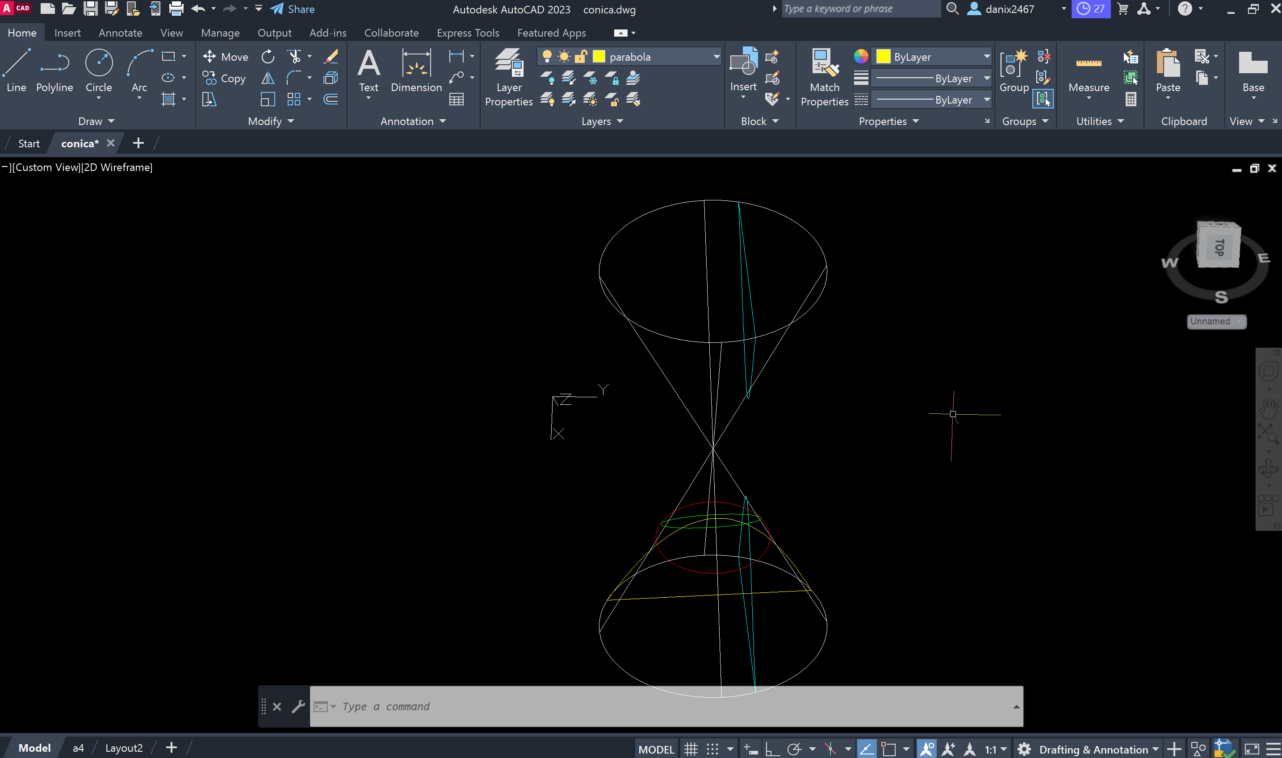Open the ByLayer color dropdown
1282x758 pixels.
[x=987, y=57]
